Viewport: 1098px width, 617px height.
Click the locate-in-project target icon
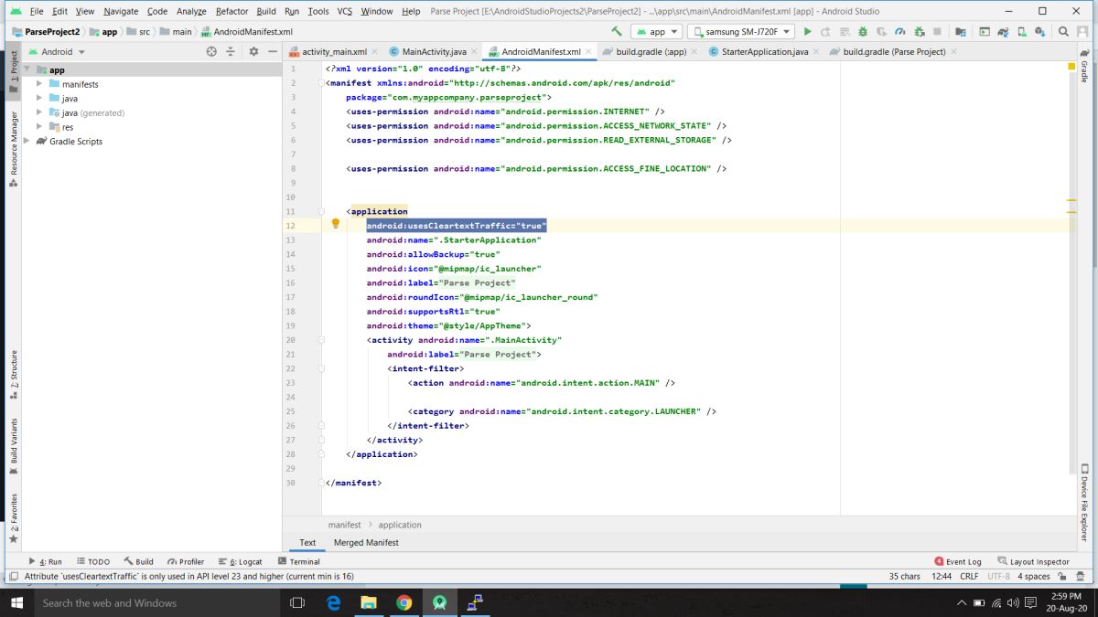point(210,52)
